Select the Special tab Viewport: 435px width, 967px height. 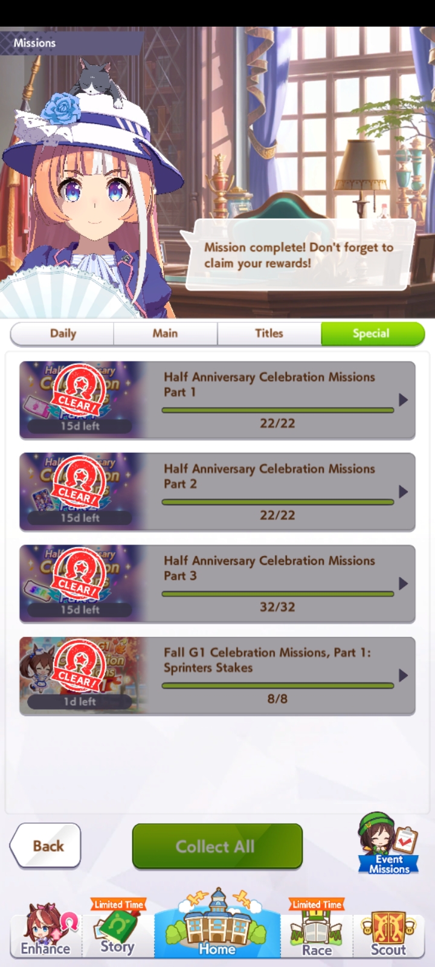(x=372, y=334)
